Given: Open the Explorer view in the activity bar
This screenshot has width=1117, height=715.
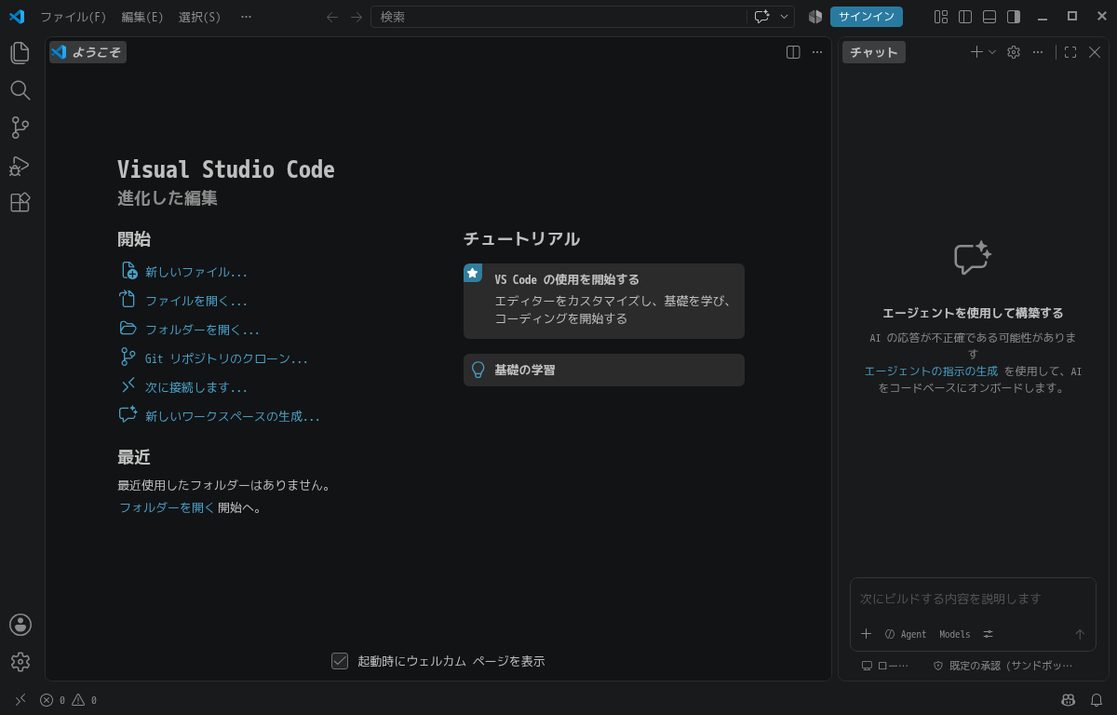Looking at the screenshot, I should [x=20, y=53].
